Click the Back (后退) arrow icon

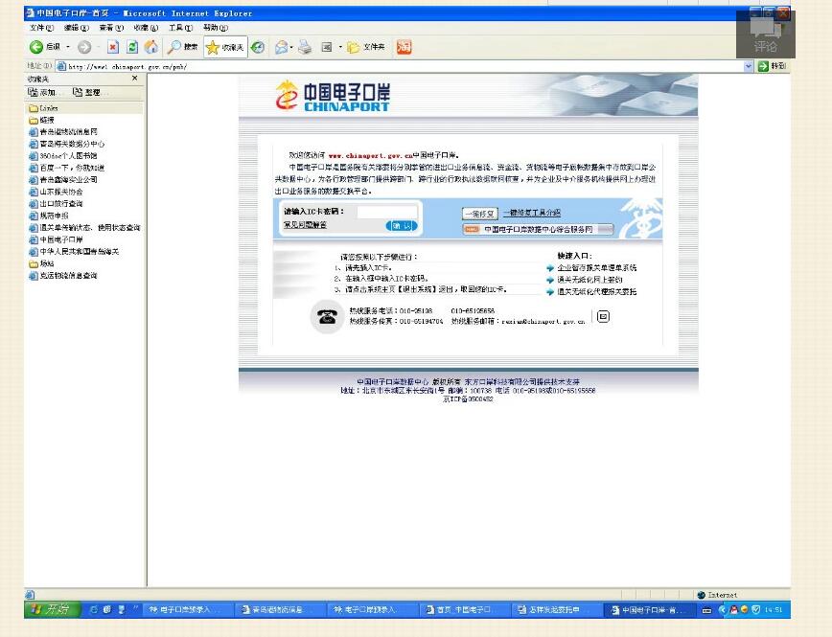coord(36,47)
